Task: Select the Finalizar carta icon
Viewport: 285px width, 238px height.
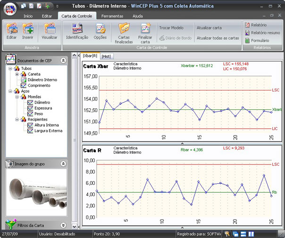Action: point(146,28)
